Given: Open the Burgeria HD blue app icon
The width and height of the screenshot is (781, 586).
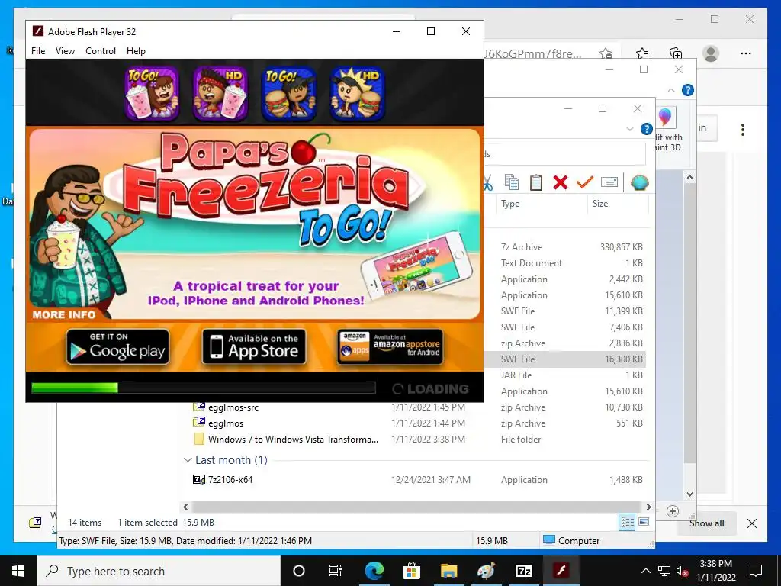Looking at the screenshot, I should [358, 93].
